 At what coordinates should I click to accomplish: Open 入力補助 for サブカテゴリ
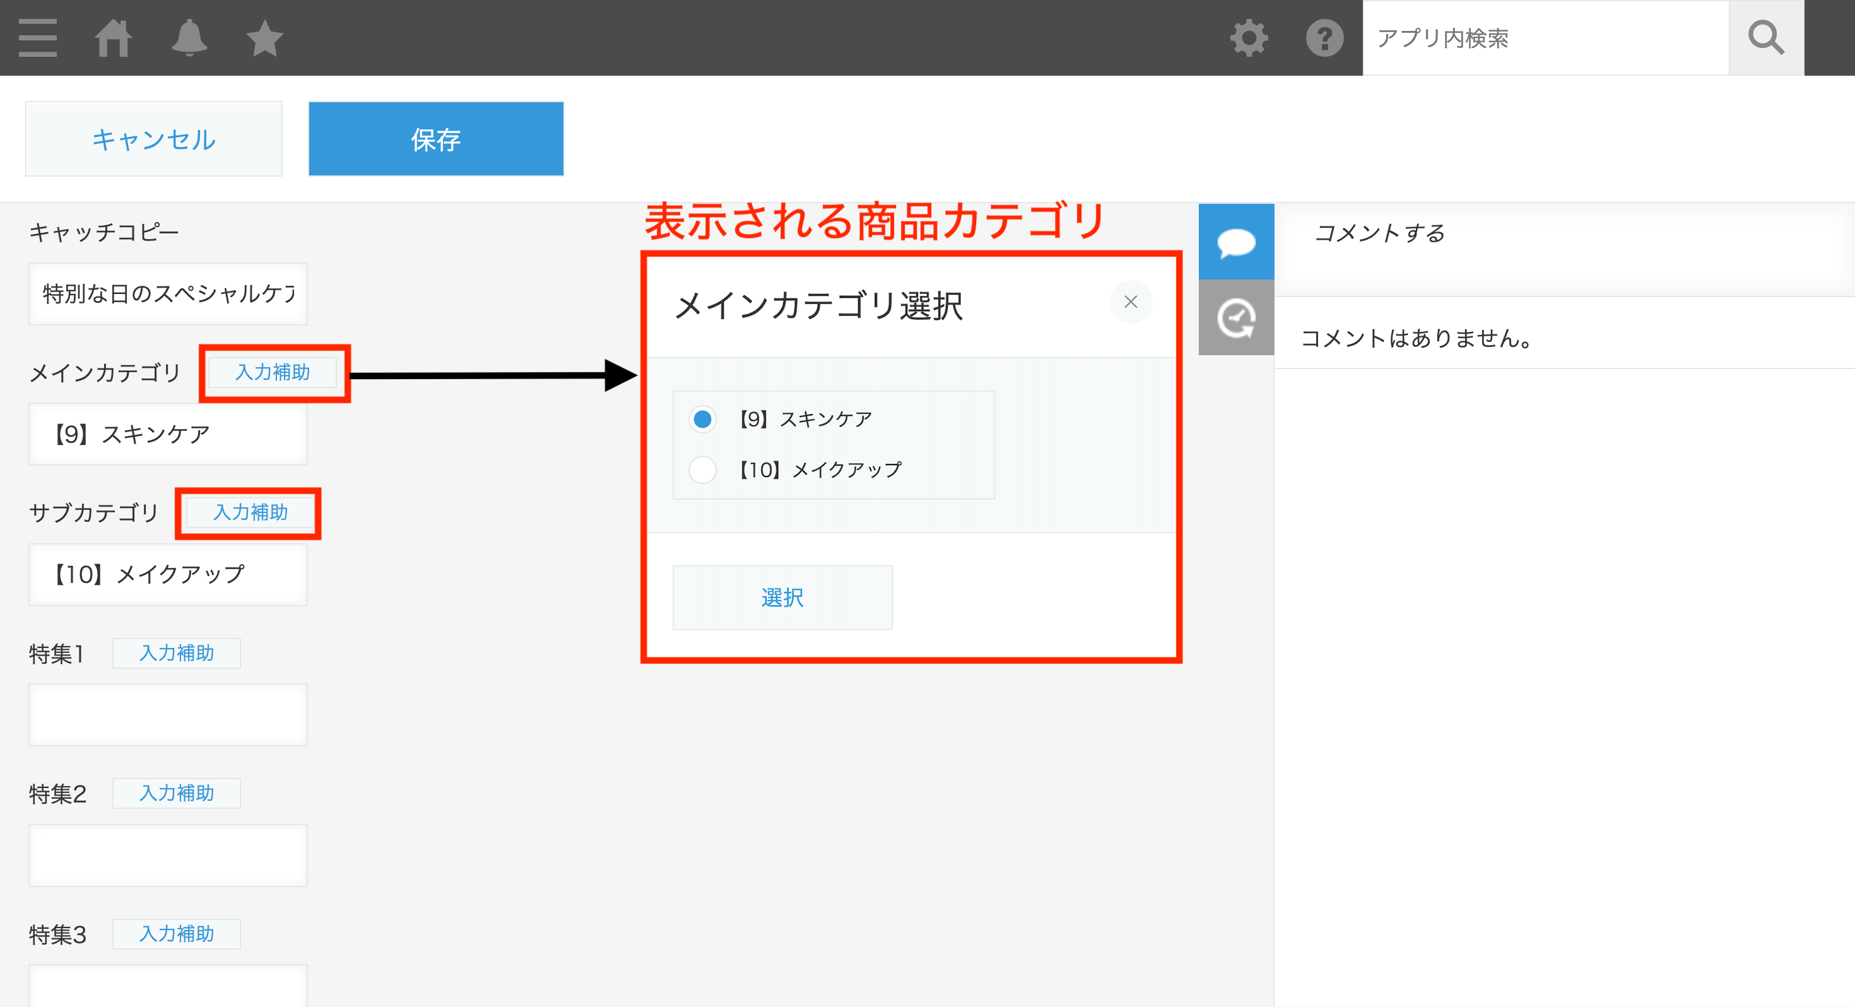click(x=249, y=513)
